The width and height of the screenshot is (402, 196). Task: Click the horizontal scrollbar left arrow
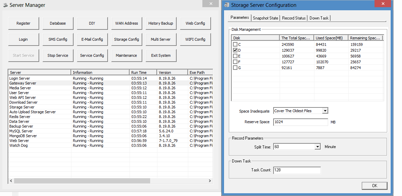click(x=11, y=181)
